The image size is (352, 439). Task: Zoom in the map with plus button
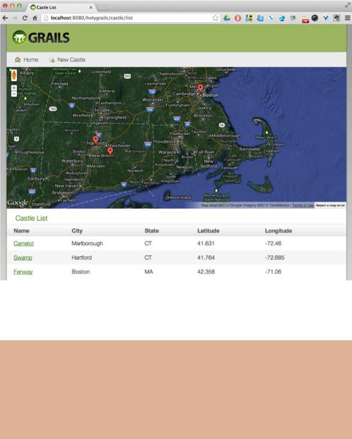coord(14,88)
